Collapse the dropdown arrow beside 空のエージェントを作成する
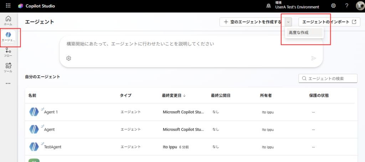 point(288,22)
